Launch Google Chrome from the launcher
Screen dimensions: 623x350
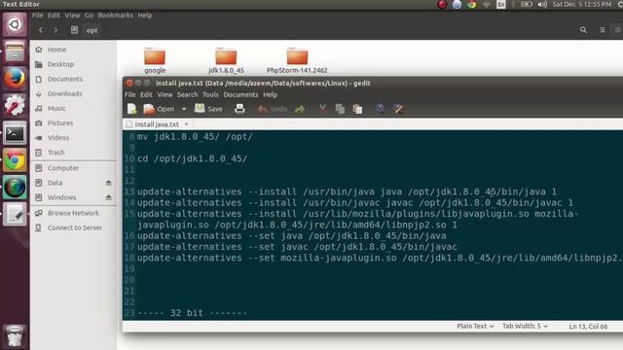pos(15,159)
